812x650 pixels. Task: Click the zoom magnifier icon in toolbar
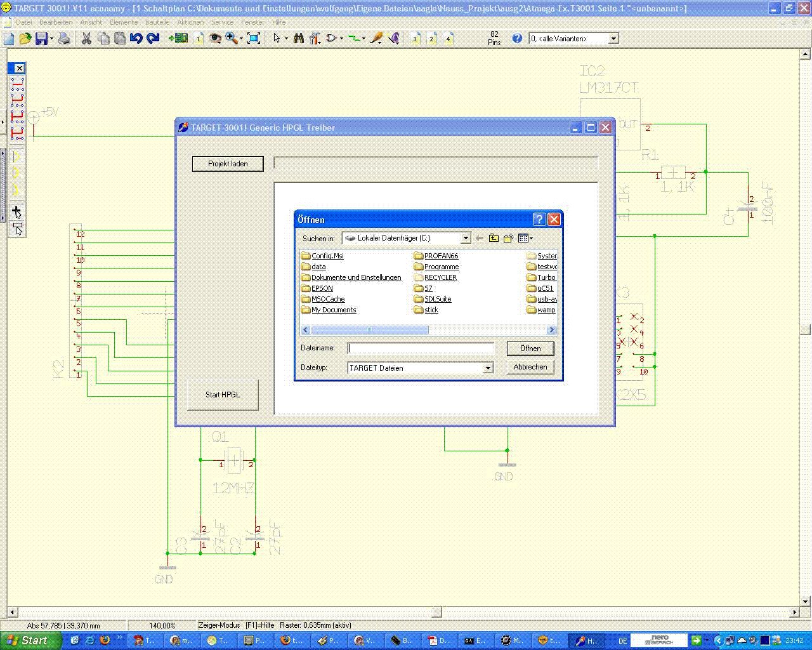233,39
